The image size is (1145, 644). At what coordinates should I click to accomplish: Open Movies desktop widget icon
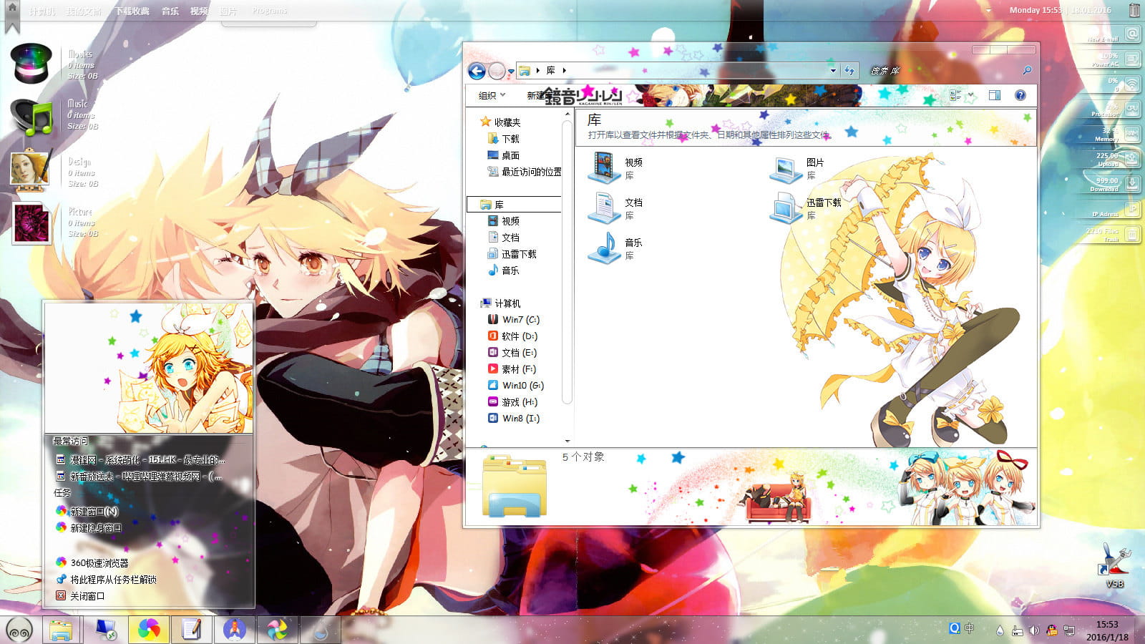pos(32,64)
